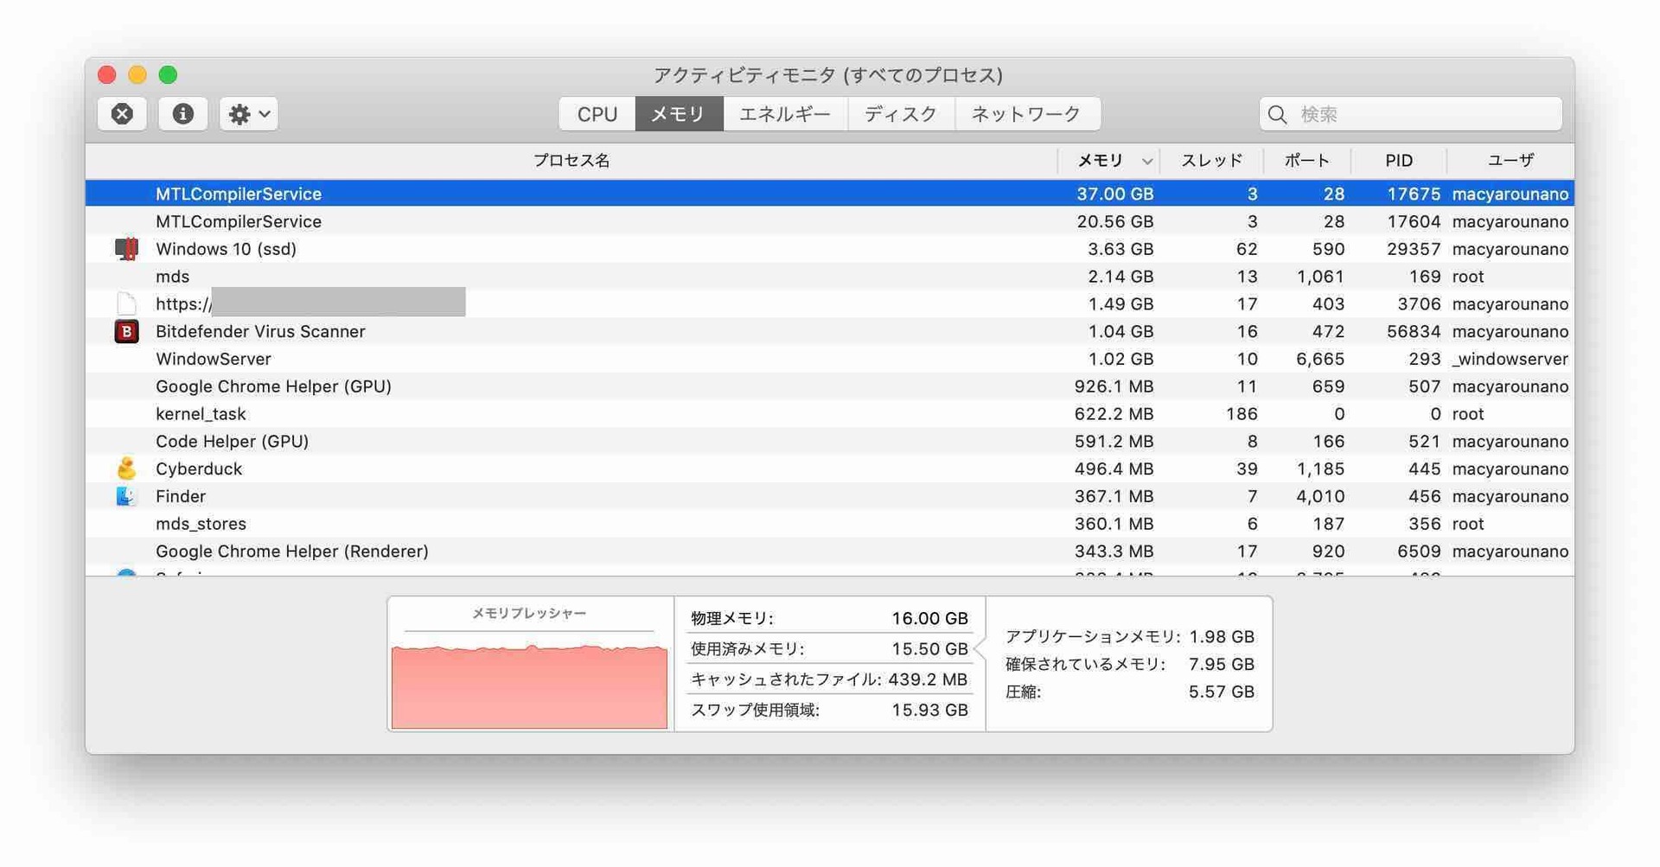Viewport: 1660px width, 867px height.
Task: Click the Bitdefender Virus Scanner icon
Action: point(126,331)
